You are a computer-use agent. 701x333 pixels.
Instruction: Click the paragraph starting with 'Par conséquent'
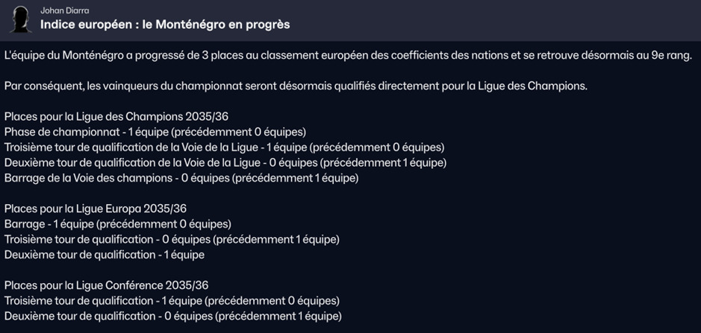tap(295, 86)
